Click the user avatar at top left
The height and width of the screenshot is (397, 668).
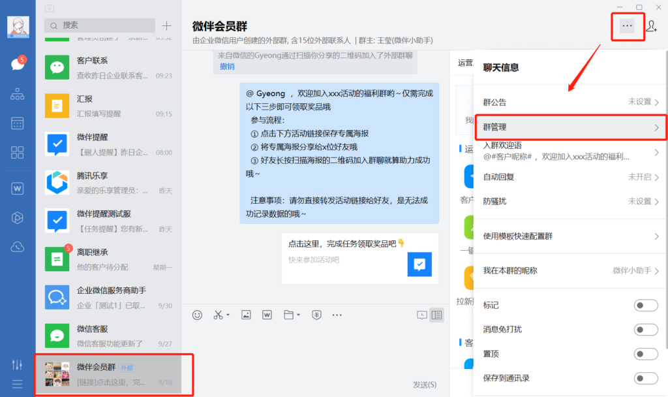18,27
